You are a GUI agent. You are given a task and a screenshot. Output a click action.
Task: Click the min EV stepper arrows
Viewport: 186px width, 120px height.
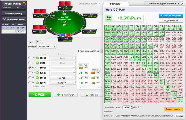(x=131, y=108)
